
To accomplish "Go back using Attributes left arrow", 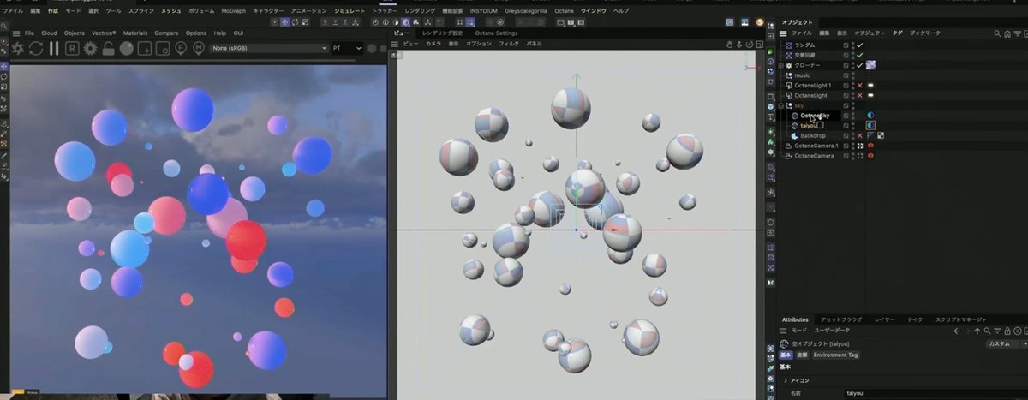I will click(957, 331).
